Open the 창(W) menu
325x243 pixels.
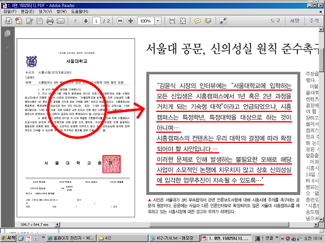pos(61,11)
